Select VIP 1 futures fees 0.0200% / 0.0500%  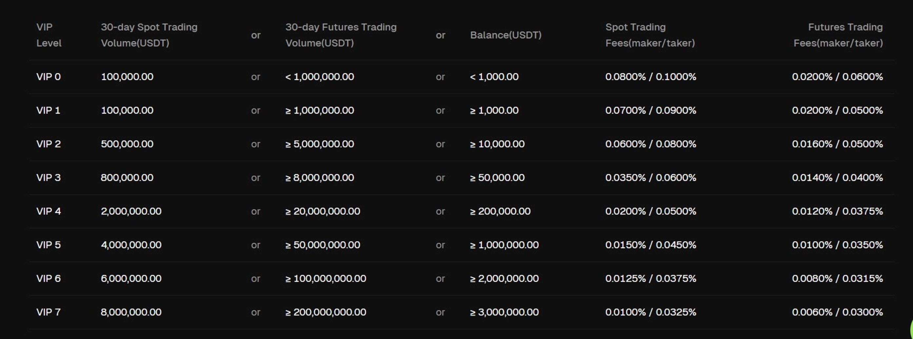coord(837,110)
